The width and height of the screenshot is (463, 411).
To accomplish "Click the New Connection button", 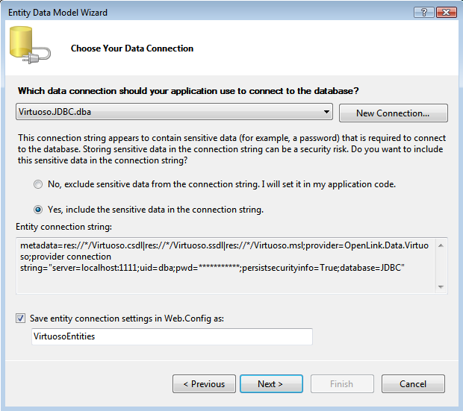I will [x=393, y=113].
